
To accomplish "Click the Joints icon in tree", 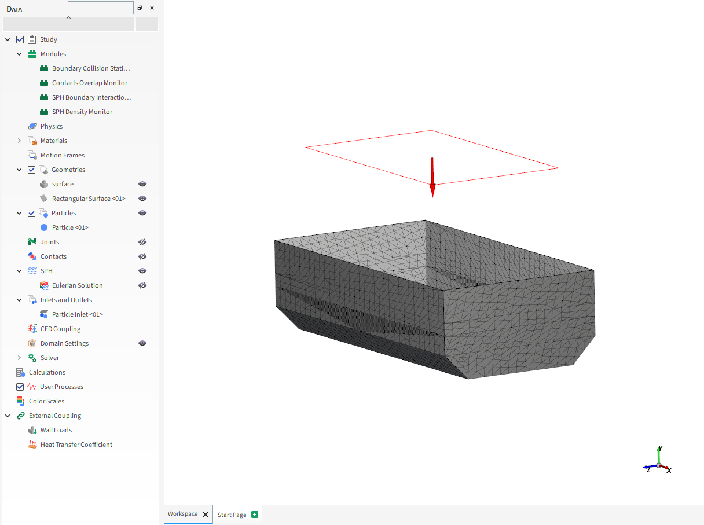I will (32, 242).
